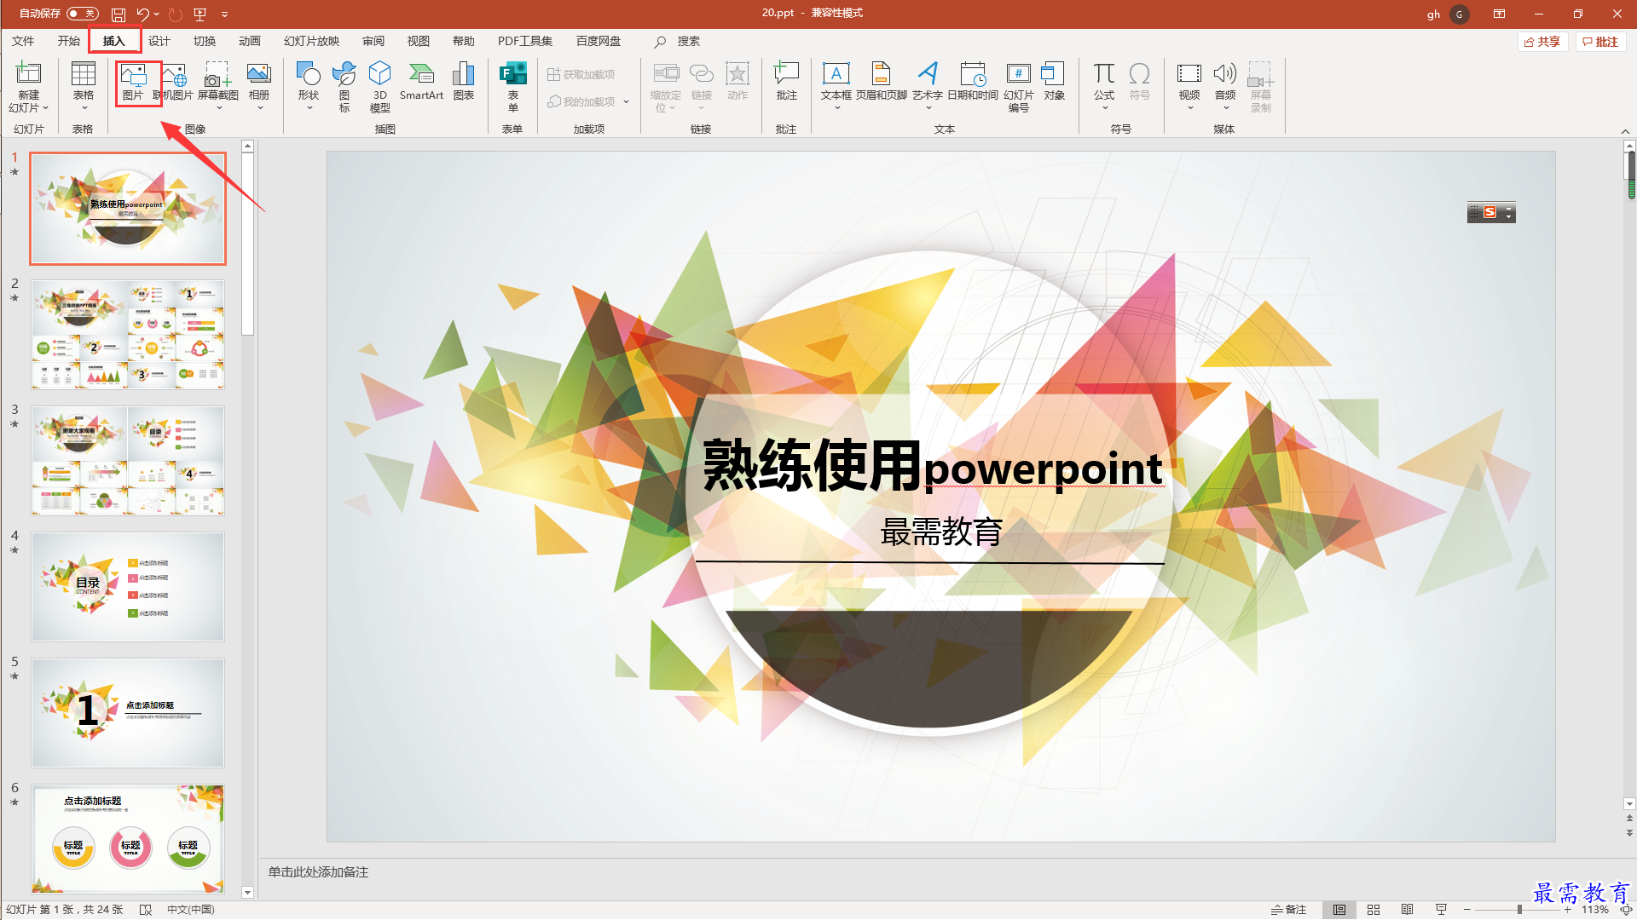The image size is (1637, 920).
Task: Click the accessibility check icon in status bar
Action: point(146,910)
